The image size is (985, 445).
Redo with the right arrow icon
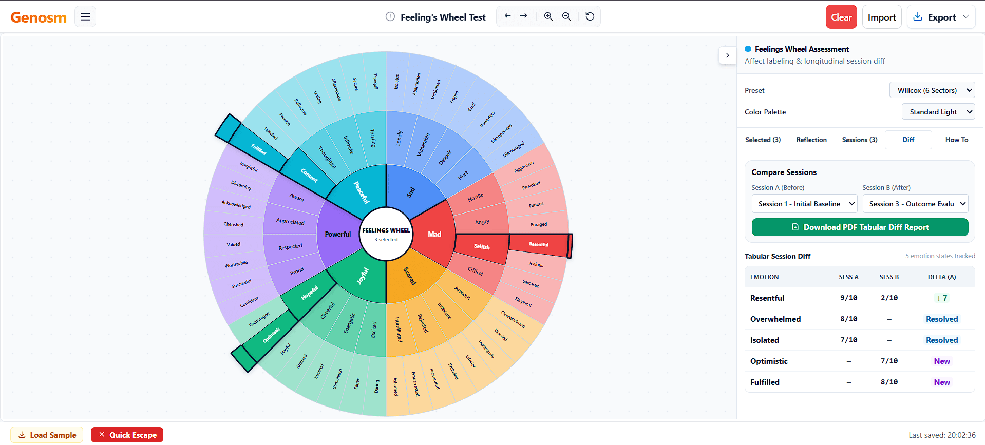click(x=523, y=16)
